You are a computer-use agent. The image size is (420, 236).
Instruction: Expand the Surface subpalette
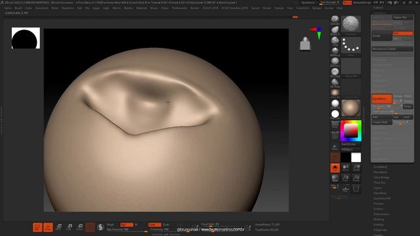coord(379,209)
